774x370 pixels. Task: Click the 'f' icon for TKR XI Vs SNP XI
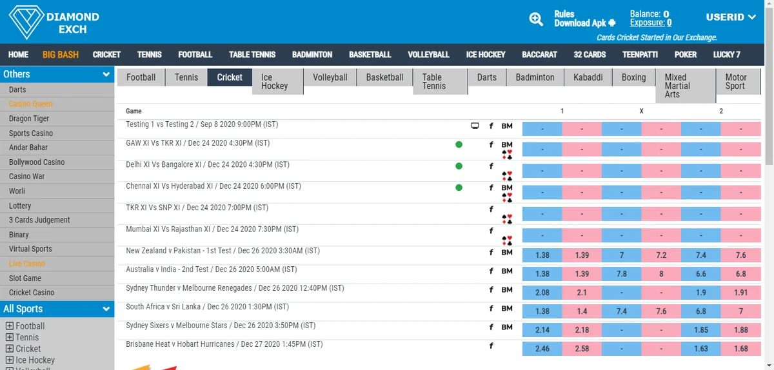pos(491,209)
